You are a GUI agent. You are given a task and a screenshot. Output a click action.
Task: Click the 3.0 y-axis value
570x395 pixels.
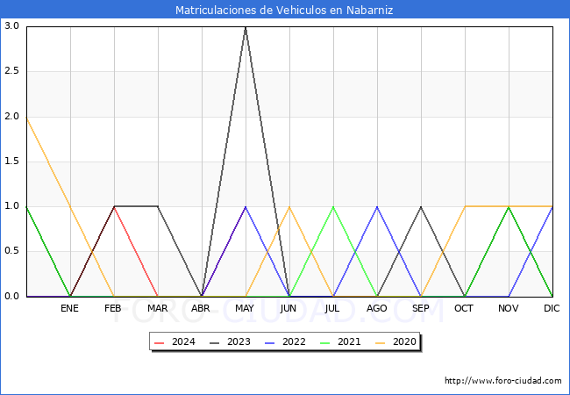pos(11,25)
